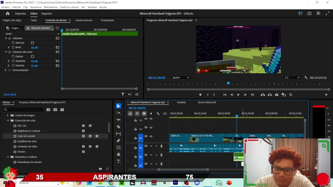Click the Efectos search field

[23, 110]
